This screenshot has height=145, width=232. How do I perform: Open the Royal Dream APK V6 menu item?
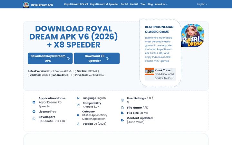(76, 4)
